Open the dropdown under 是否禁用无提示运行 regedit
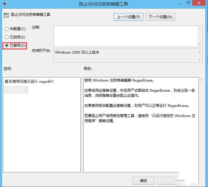The width and height of the screenshot is (208, 187). (16, 90)
